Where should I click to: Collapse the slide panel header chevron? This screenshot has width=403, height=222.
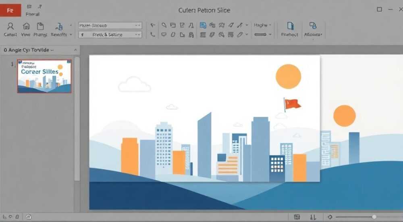[x=76, y=50]
